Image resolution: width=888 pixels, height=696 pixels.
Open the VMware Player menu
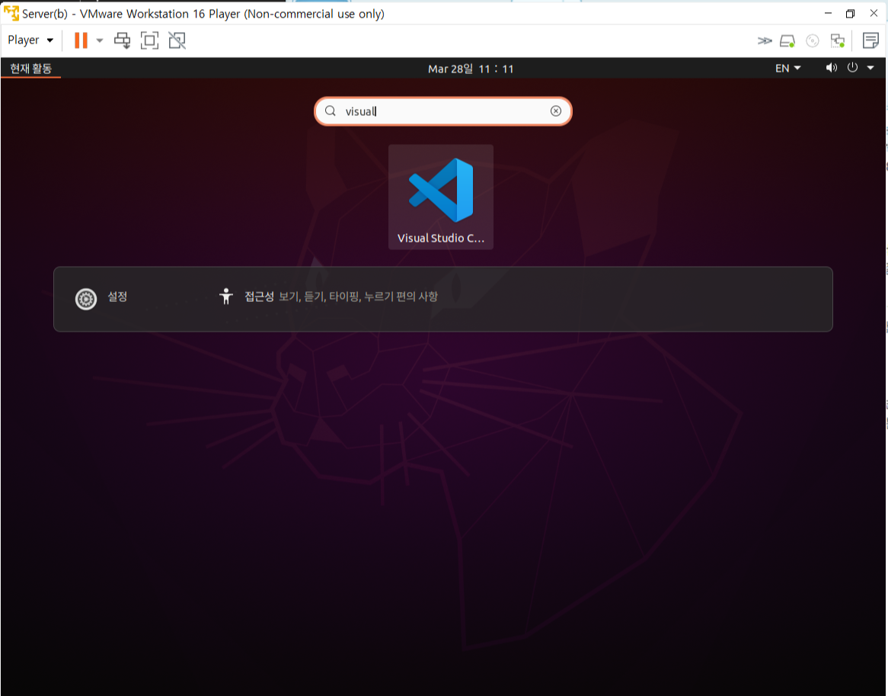[30, 40]
